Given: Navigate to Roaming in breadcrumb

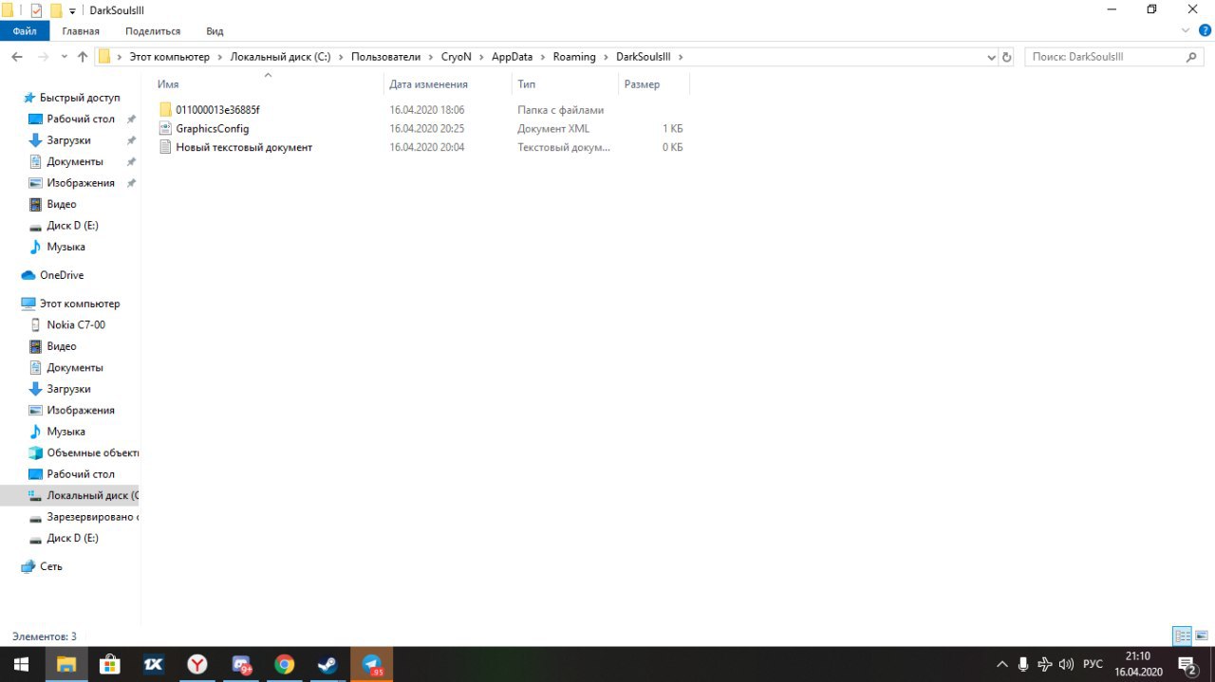Looking at the screenshot, I should pyautogui.click(x=574, y=57).
